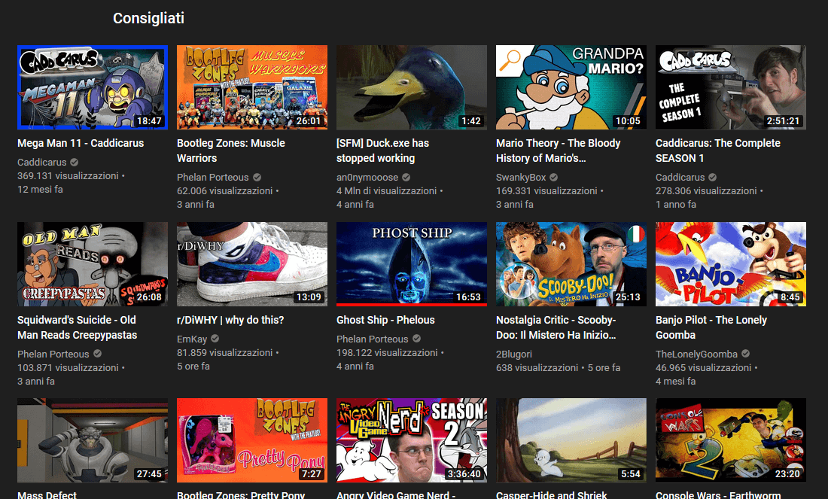828x499 pixels.
Task: Click verified badge next to SwankyBox
Action: point(553,178)
